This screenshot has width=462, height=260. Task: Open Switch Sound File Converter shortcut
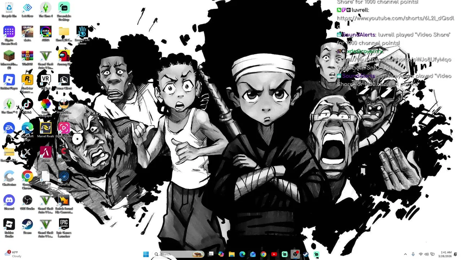(64, 204)
